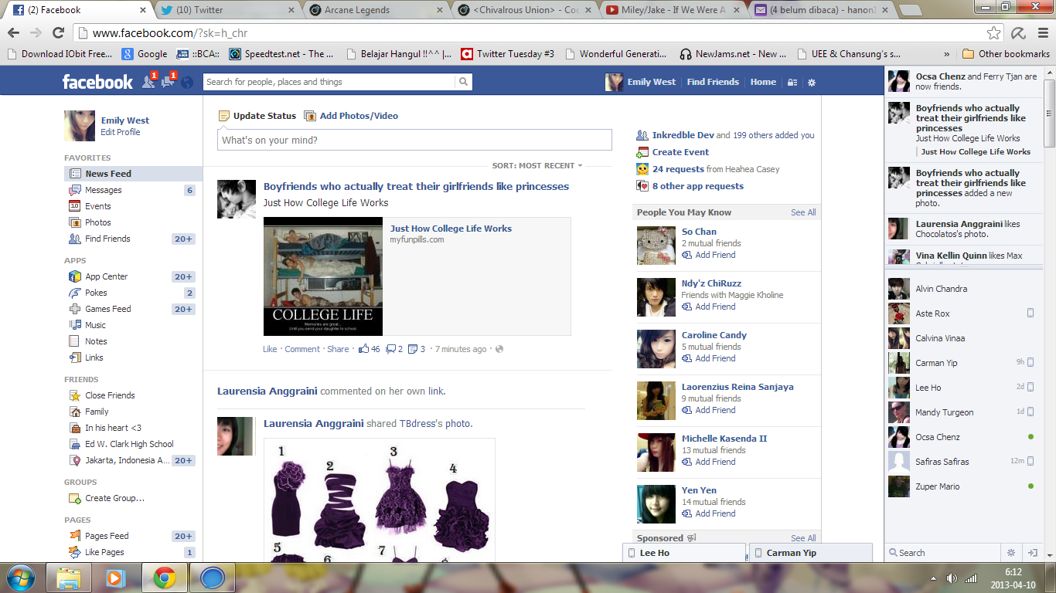Click the search magnifier button
The height and width of the screenshot is (593, 1056).
[463, 82]
